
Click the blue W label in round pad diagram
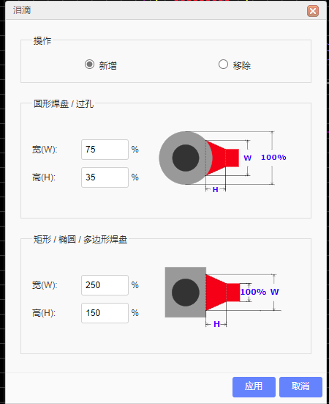(x=247, y=158)
